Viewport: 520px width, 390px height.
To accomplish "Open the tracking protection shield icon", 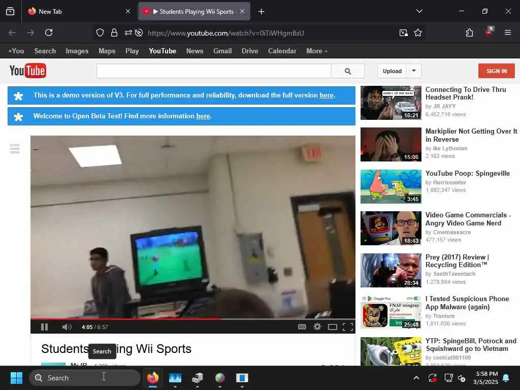I will pos(100,32).
